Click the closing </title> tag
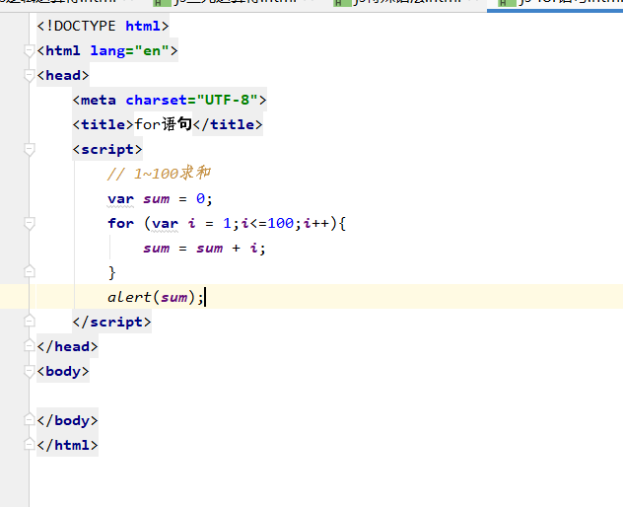Image resolution: width=623 pixels, height=507 pixels. pos(228,125)
